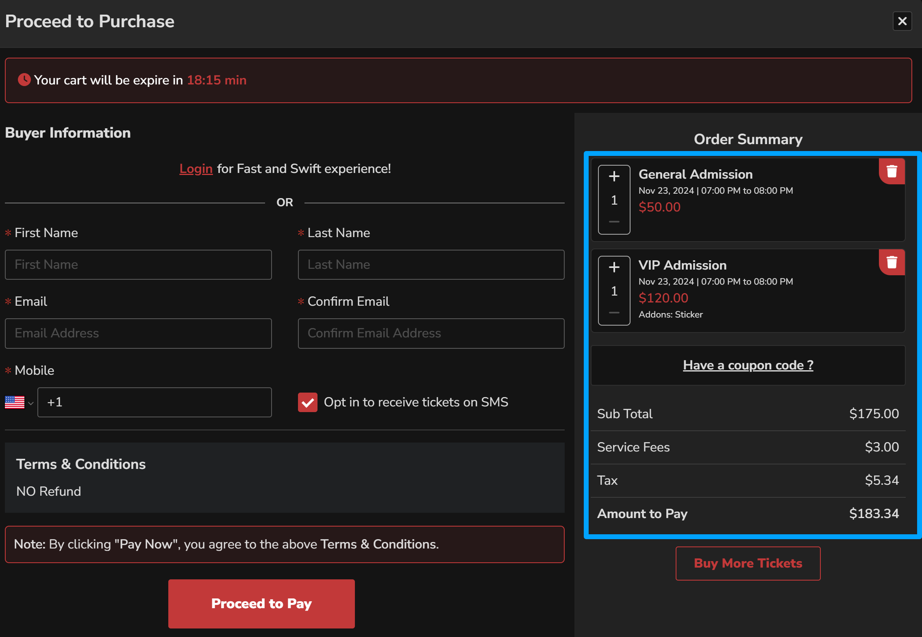Click Buy More Tickets button

(x=748, y=563)
